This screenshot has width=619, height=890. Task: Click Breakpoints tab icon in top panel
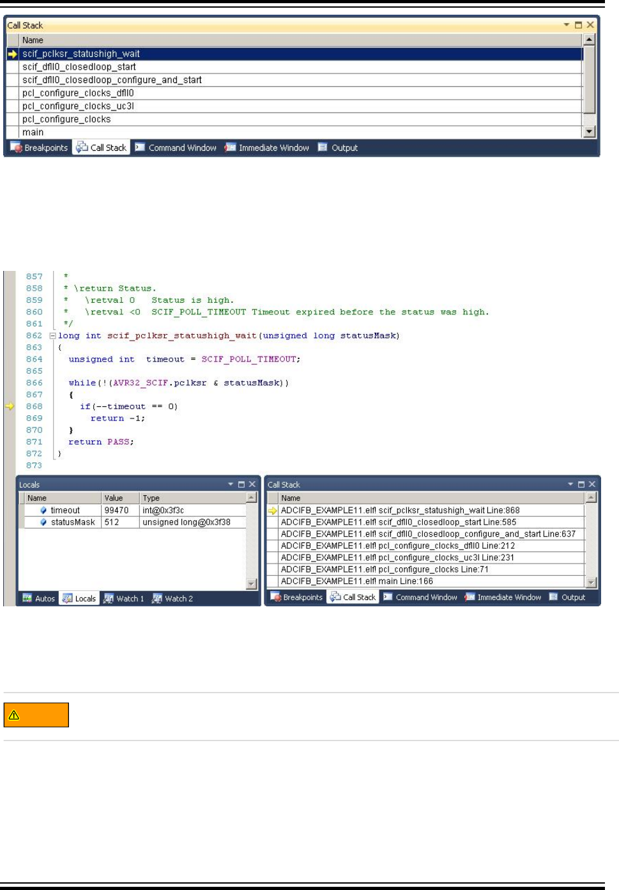[x=16, y=148]
